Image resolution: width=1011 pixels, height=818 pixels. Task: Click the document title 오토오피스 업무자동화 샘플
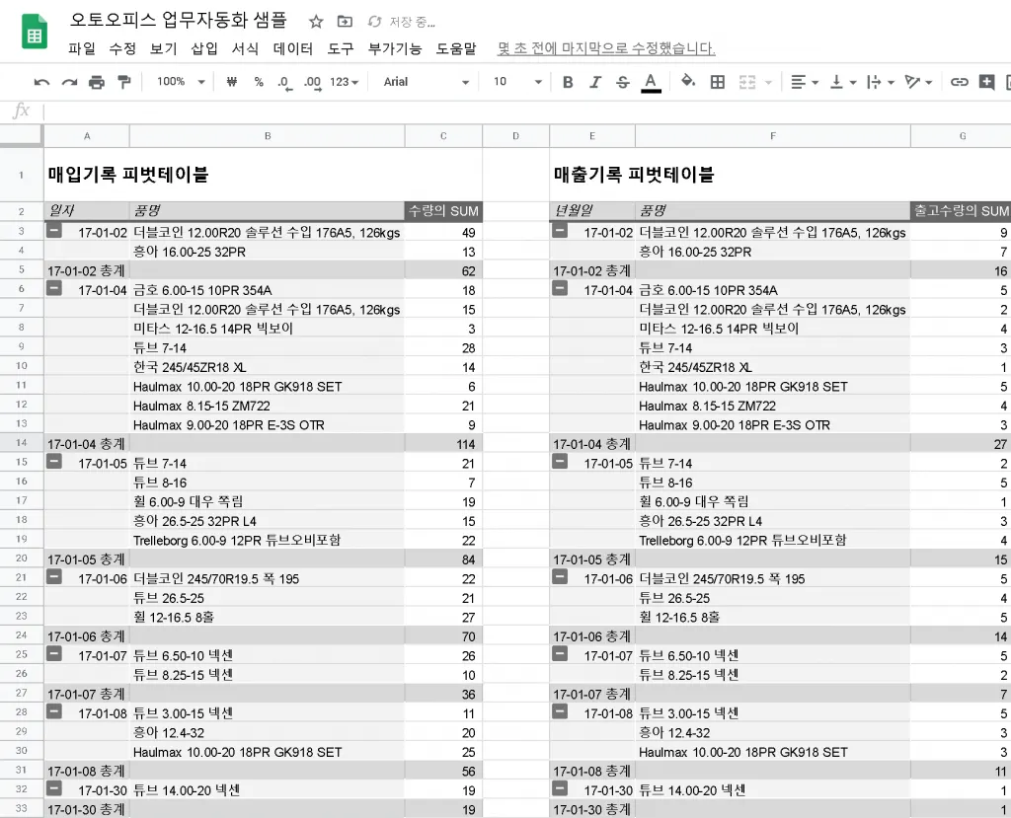click(x=178, y=20)
